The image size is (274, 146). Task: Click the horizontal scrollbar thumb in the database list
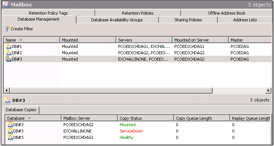coord(111,91)
